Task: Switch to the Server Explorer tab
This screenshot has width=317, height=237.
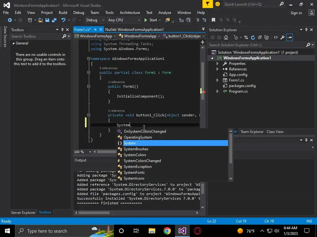Action: pyautogui.click(x=23, y=212)
